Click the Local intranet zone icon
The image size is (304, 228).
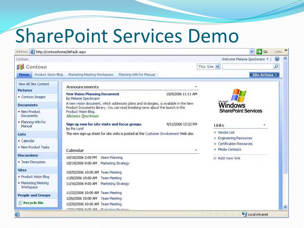[244, 214]
